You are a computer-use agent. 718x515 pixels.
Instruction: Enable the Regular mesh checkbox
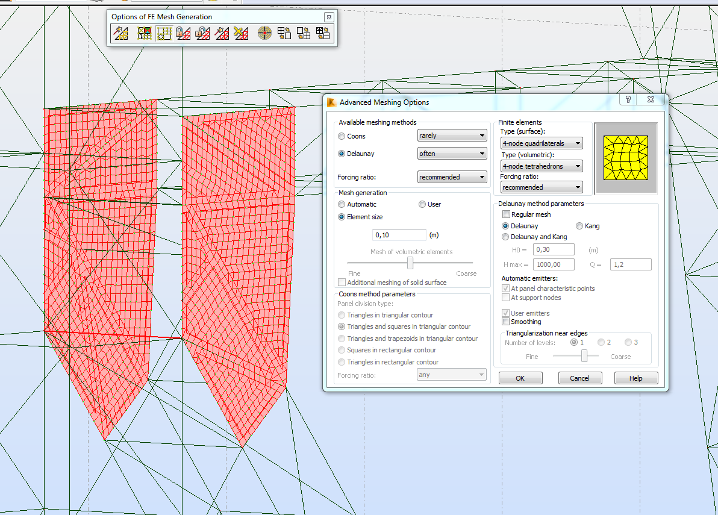(x=505, y=214)
